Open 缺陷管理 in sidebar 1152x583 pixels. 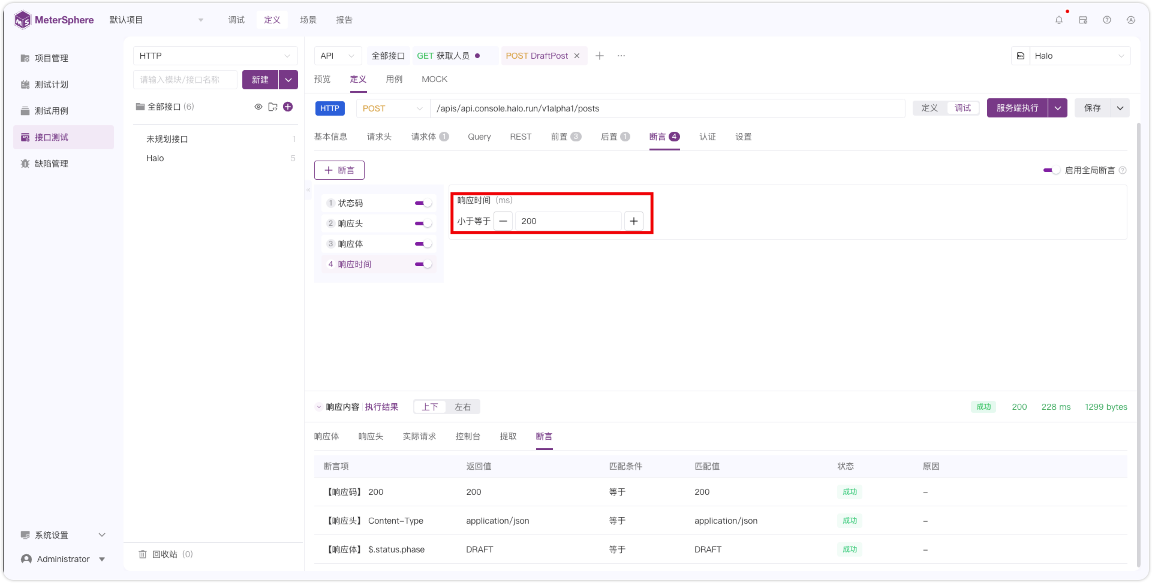64,164
